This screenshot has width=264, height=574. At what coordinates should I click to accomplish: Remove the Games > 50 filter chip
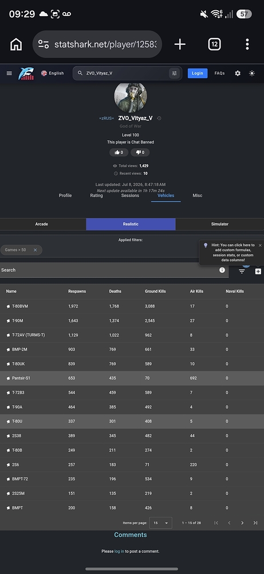[x=36, y=250]
